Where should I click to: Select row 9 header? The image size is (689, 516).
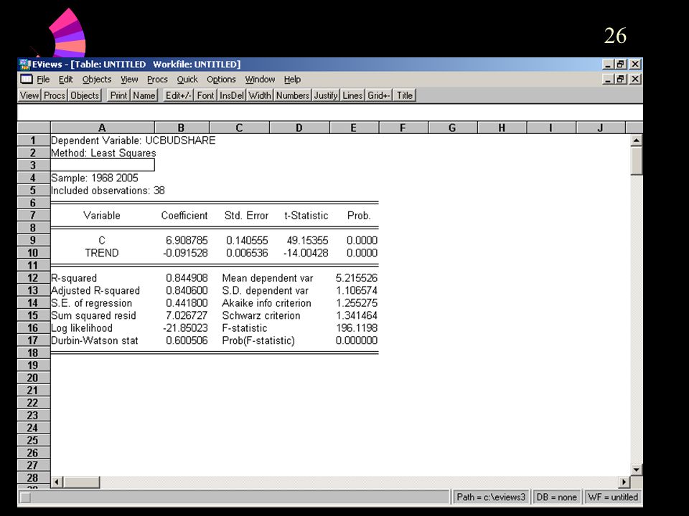34,241
